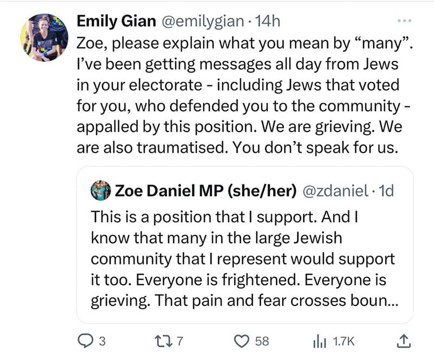Click the share upload icon

tap(404, 341)
